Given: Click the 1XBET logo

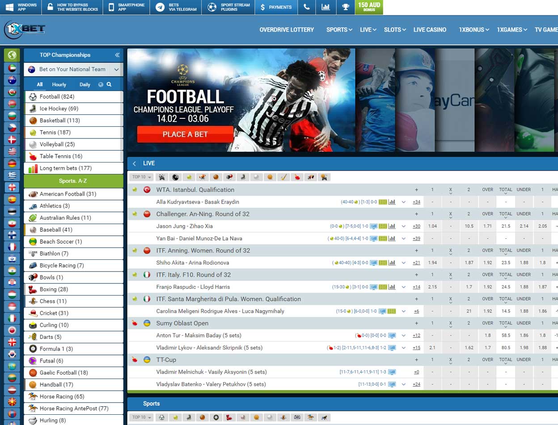Looking at the screenshot, I should (x=25, y=29).
